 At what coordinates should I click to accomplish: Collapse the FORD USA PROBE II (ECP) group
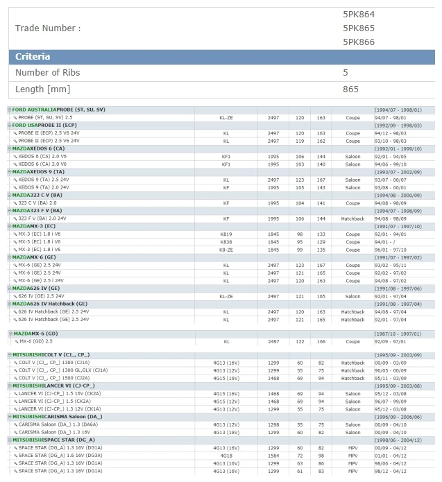pyautogui.click(x=10, y=126)
